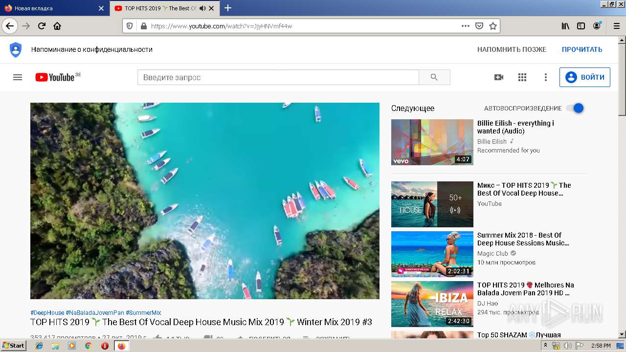The width and height of the screenshot is (626, 352).
Task: Open the Opera taskbar icon
Action: [105, 346]
